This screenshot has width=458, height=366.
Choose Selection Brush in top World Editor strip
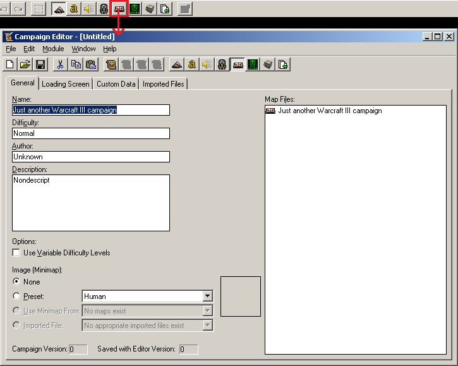tap(39, 9)
